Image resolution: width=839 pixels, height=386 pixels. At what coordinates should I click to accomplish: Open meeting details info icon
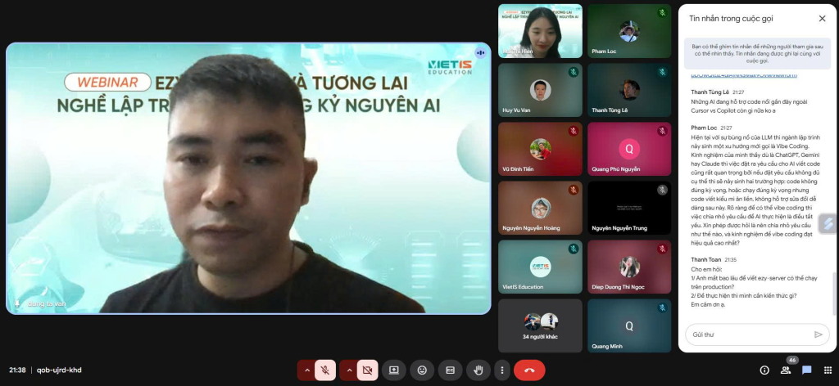pos(764,370)
